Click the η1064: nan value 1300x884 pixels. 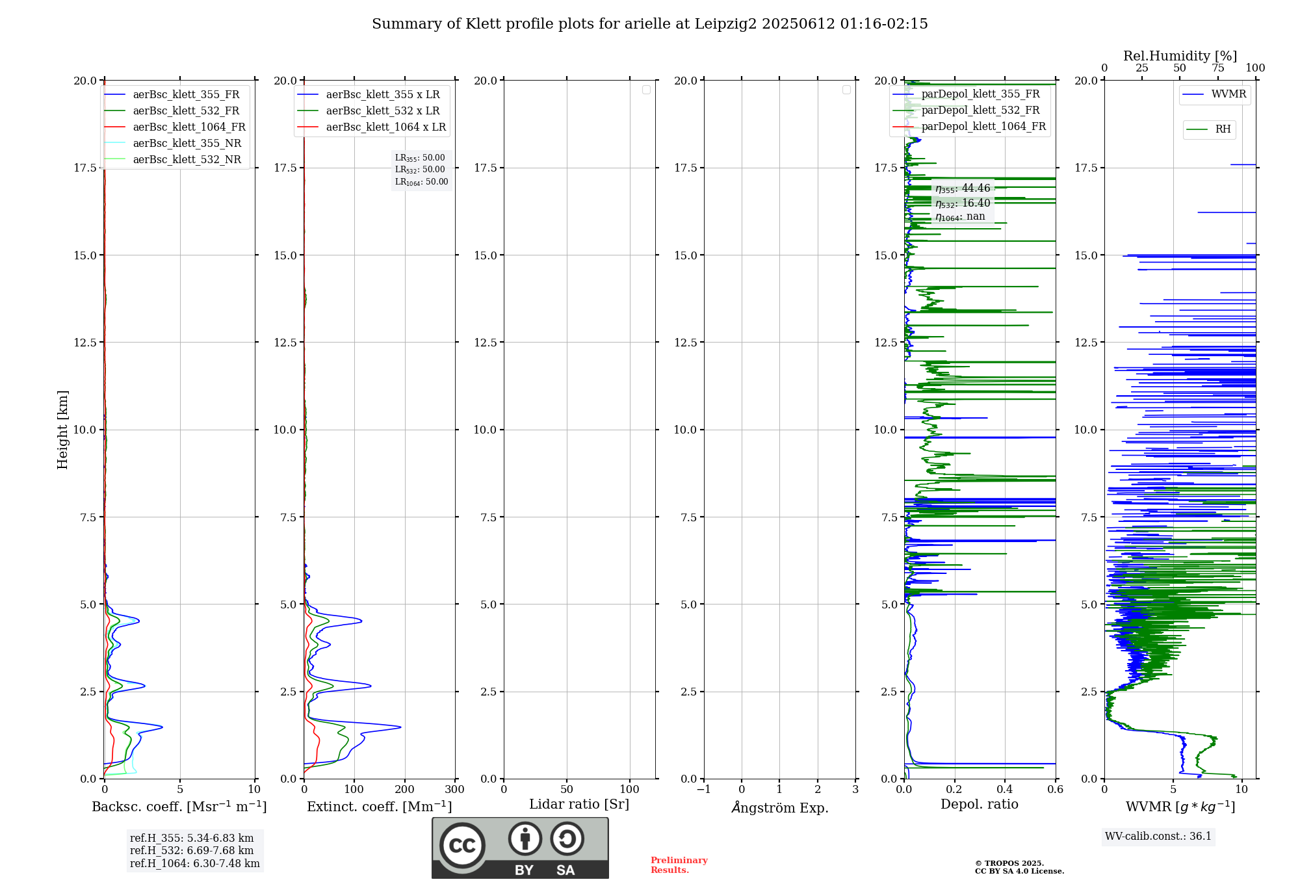coord(960,217)
